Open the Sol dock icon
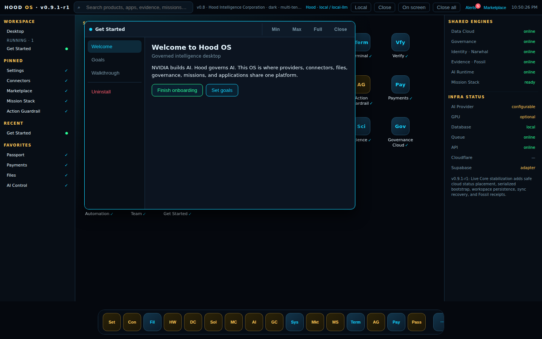 213,322
